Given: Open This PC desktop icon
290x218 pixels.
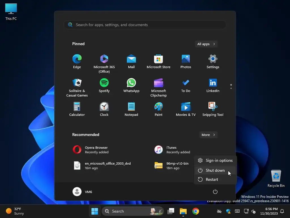Looking at the screenshot, I should coord(11,12).
